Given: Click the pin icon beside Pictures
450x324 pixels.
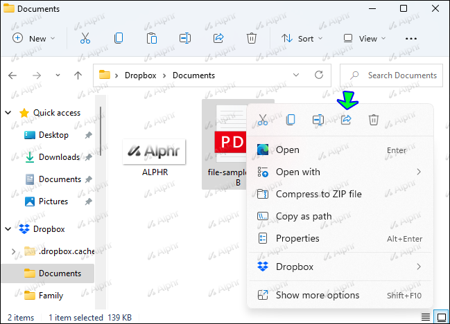Looking at the screenshot, I should coord(88,201).
